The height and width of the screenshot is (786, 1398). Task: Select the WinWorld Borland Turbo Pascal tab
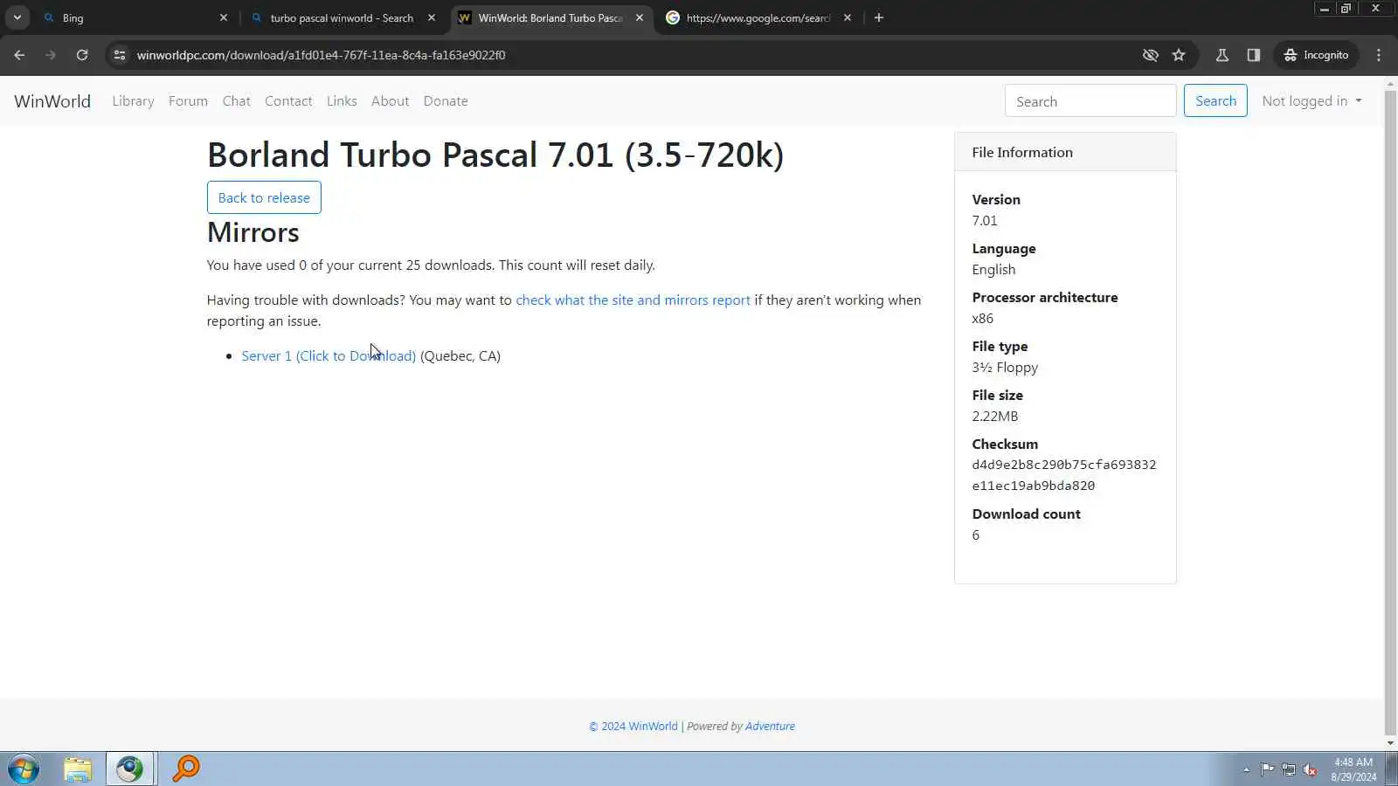tap(550, 17)
